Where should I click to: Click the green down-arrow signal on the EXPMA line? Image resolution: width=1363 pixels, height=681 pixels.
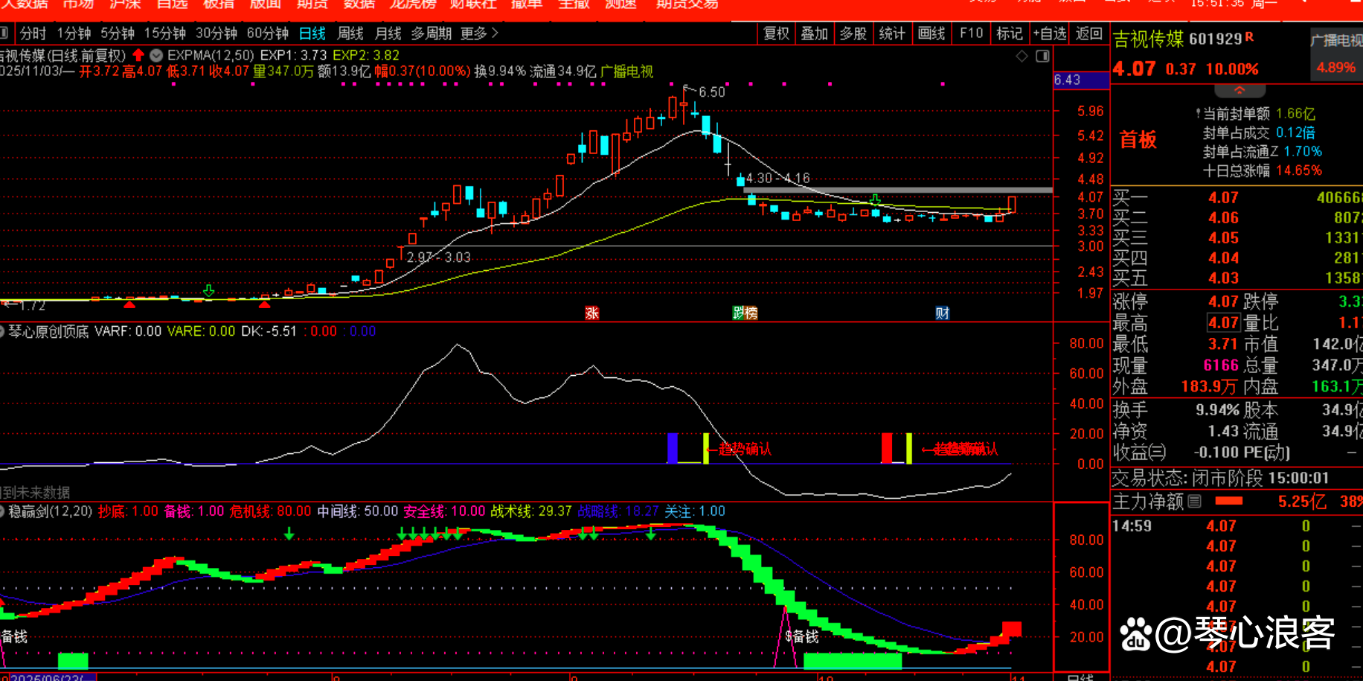(x=875, y=199)
